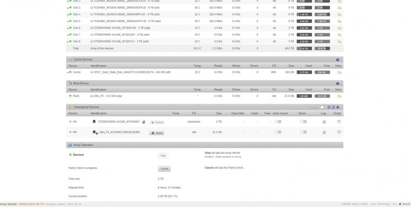Click the Parity-Check 54.7 % status text
This screenshot has width=411, height=207.
32,204
